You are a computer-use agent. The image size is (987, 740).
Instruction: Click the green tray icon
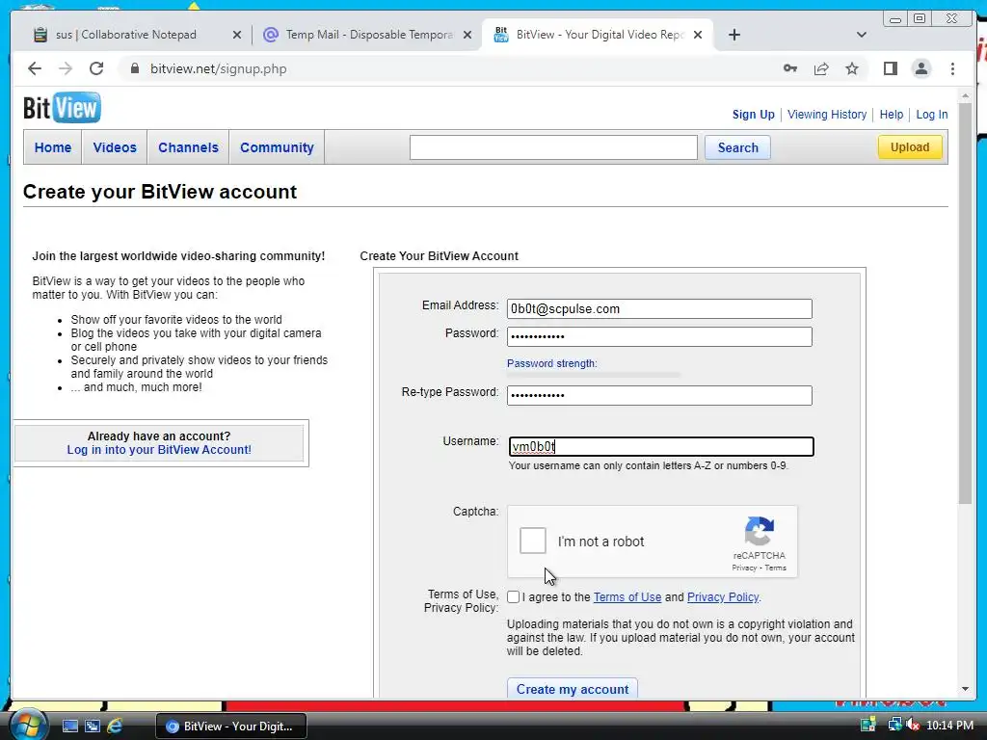click(x=868, y=726)
